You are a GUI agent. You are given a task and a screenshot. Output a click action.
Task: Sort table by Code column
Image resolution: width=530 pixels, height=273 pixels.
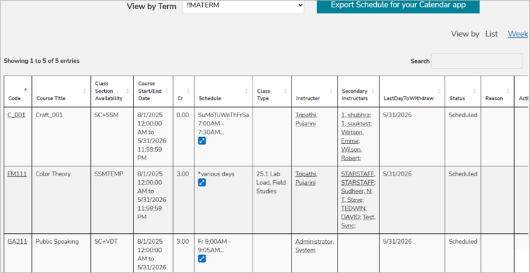coord(15,98)
